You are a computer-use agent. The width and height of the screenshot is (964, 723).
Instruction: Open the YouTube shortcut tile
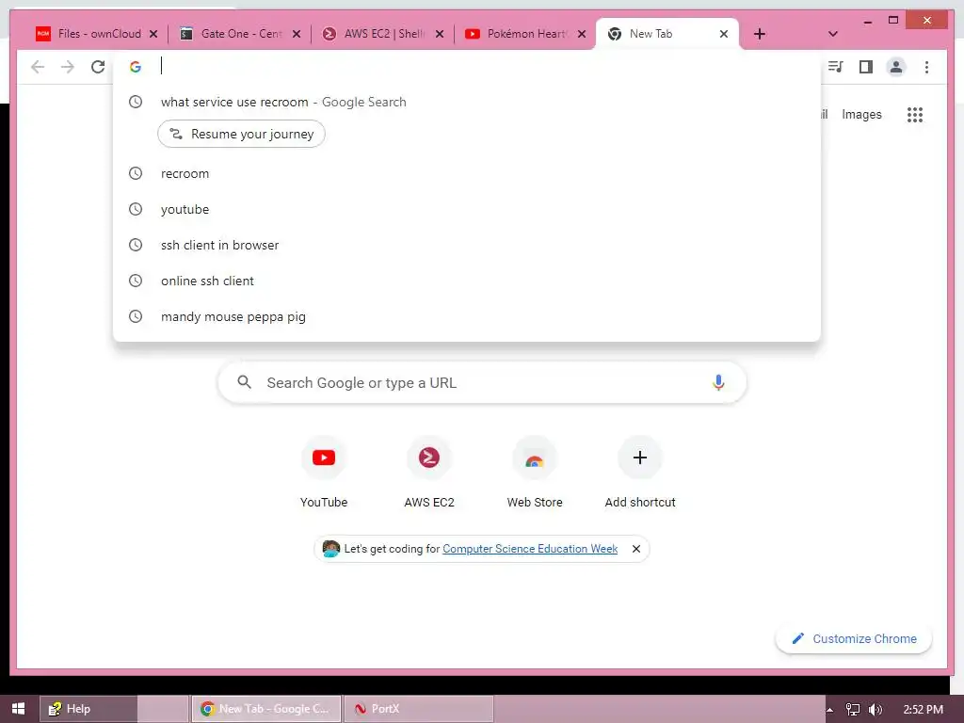[324, 473]
